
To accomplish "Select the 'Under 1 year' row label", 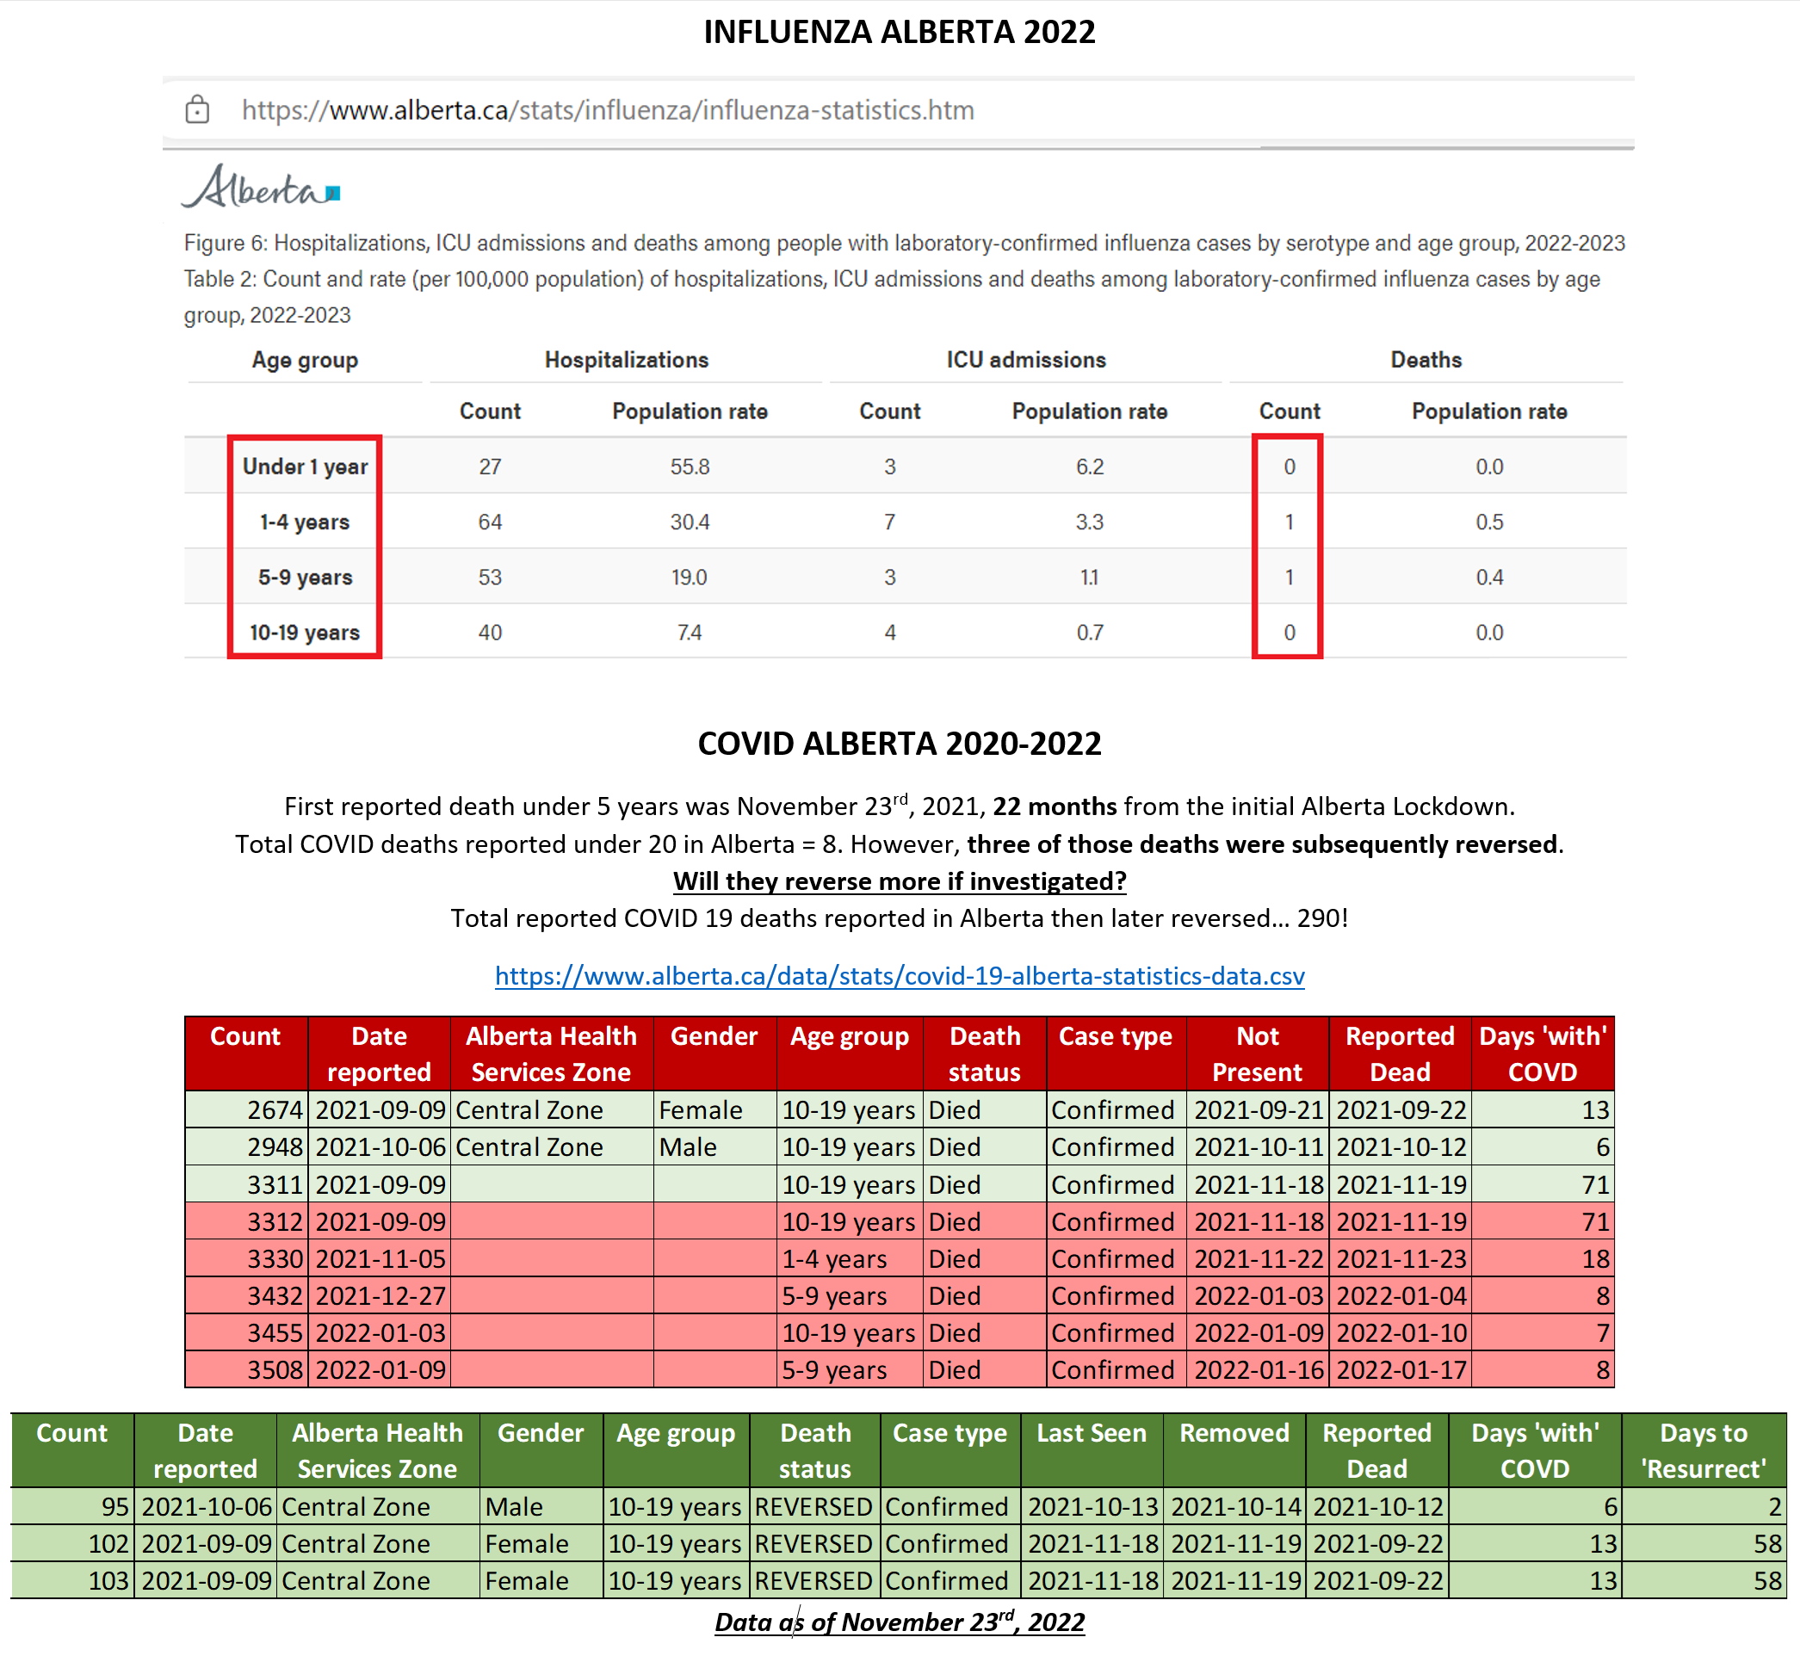I will [x=305, y=466].
